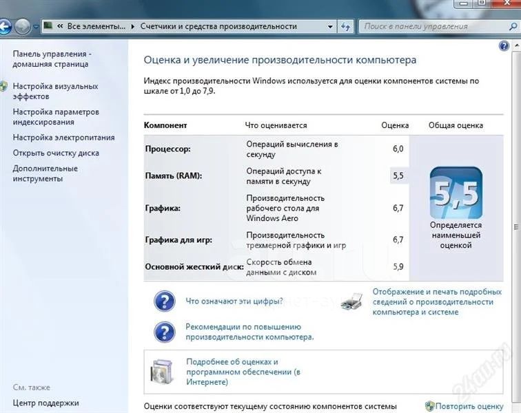Click the 'Оценка' column header
This screenshot has width=521, height=413.
tap(395, 125)
